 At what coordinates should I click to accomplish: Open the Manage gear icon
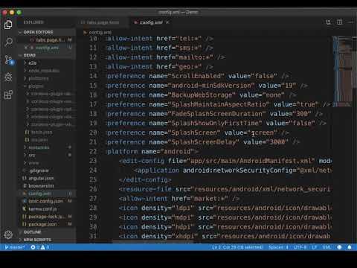click(x=8, y=234)
